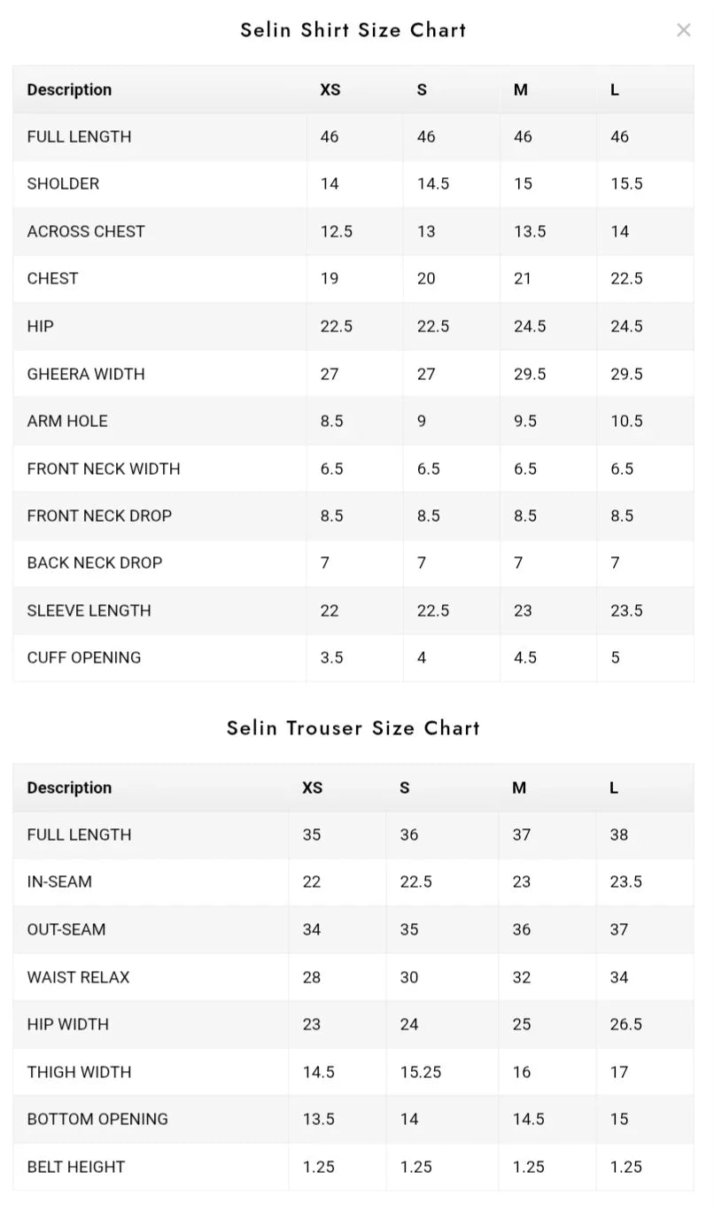Click the WAIST RELAX row label
The width and height of the screenshot is (714, 1211).
coord(78,977)
